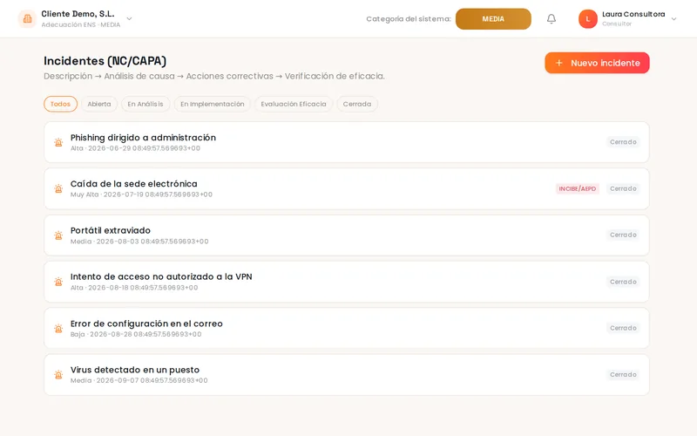Click alarm icon beside Phishing dirigido a administración
697x436 pixels.
click(58, 142)
